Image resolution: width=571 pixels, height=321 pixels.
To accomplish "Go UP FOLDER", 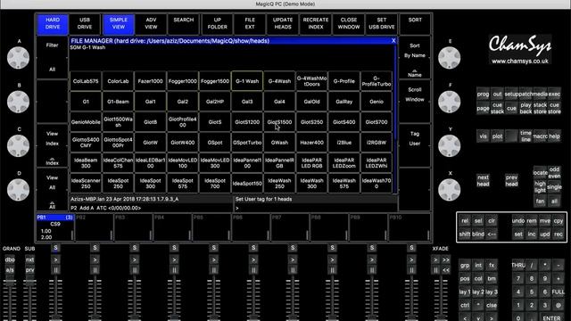I will pyautogui.click(x=217, y=24).
